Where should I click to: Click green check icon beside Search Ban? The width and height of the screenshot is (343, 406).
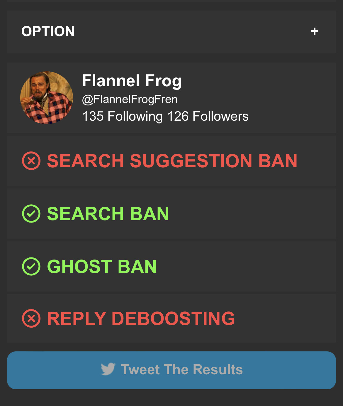31,213
